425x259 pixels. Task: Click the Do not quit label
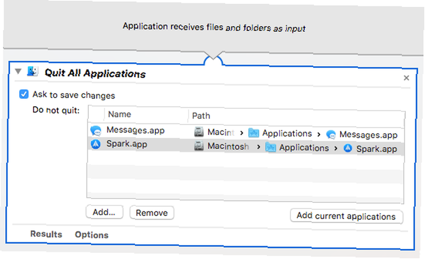coord(56,110)
